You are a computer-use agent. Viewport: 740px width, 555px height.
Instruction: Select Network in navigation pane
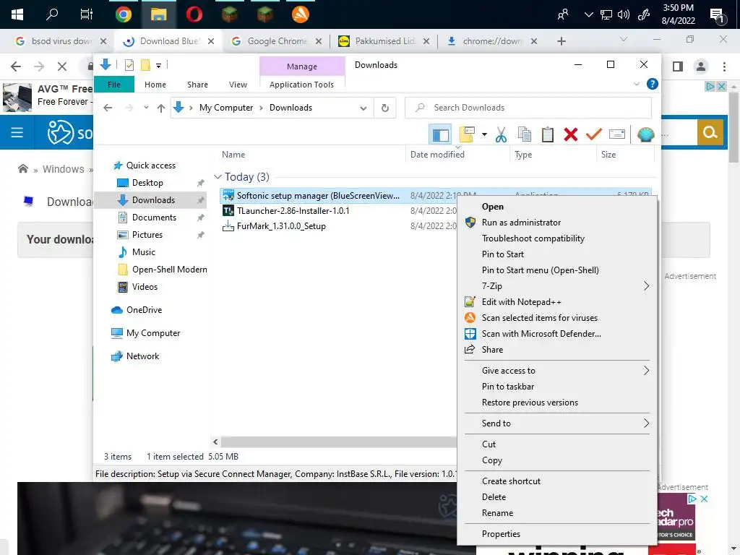point(142,356)
